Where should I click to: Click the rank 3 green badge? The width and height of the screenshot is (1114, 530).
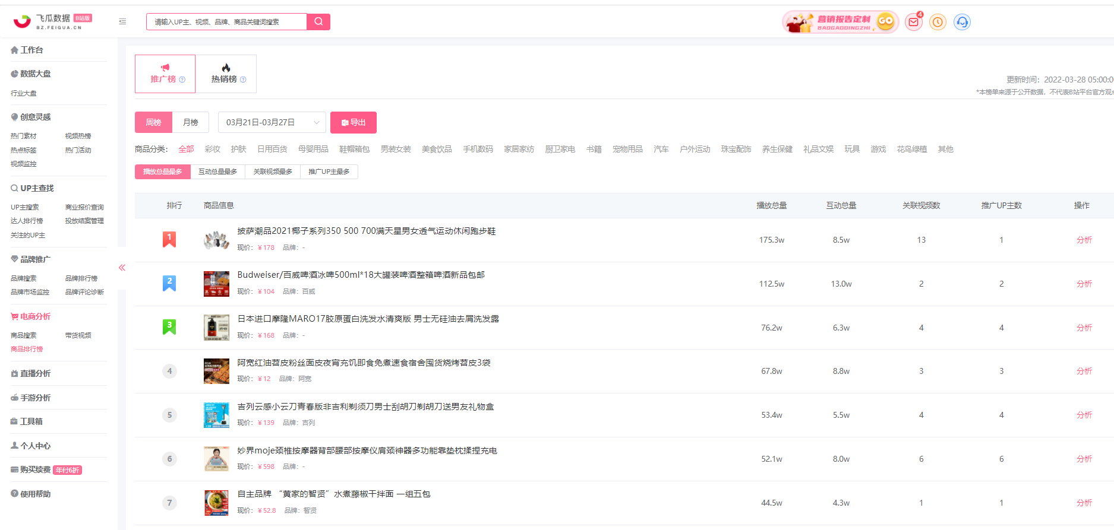coord(169,327)
